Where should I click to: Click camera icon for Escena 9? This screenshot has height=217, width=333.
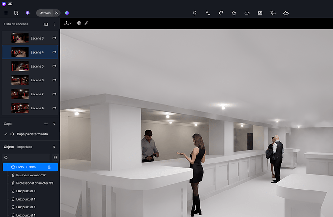tap(55, 108)
